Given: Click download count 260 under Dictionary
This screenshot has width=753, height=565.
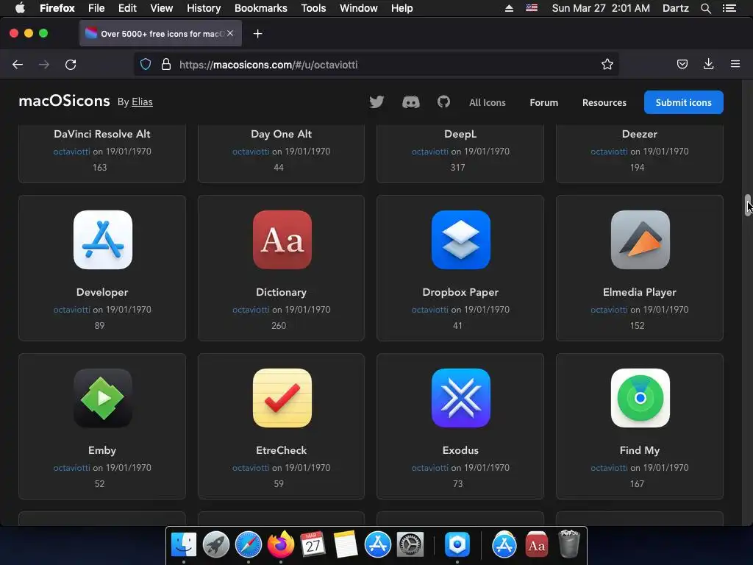Looking at the screenshot, I should coord(279,325).
